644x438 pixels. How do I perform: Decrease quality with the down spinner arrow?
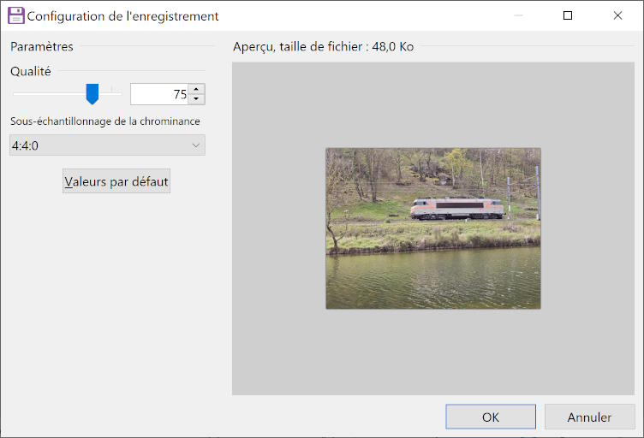pyautogui.click(x=196, y=99)
